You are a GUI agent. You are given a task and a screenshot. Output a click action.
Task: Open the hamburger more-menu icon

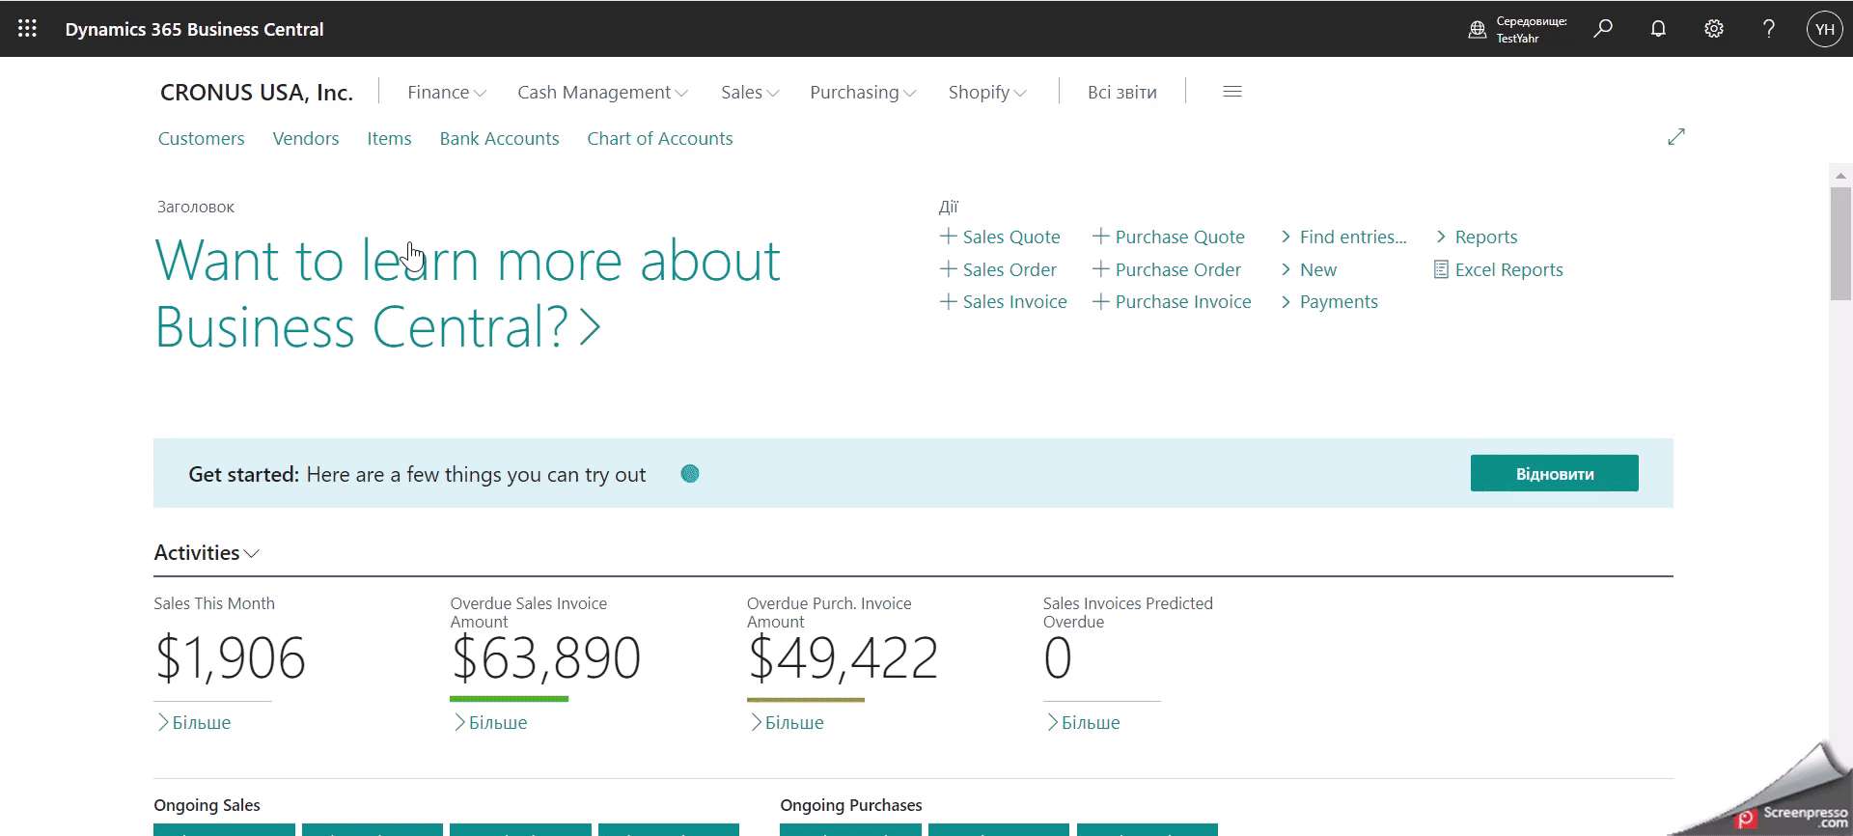coord(1232,92)
